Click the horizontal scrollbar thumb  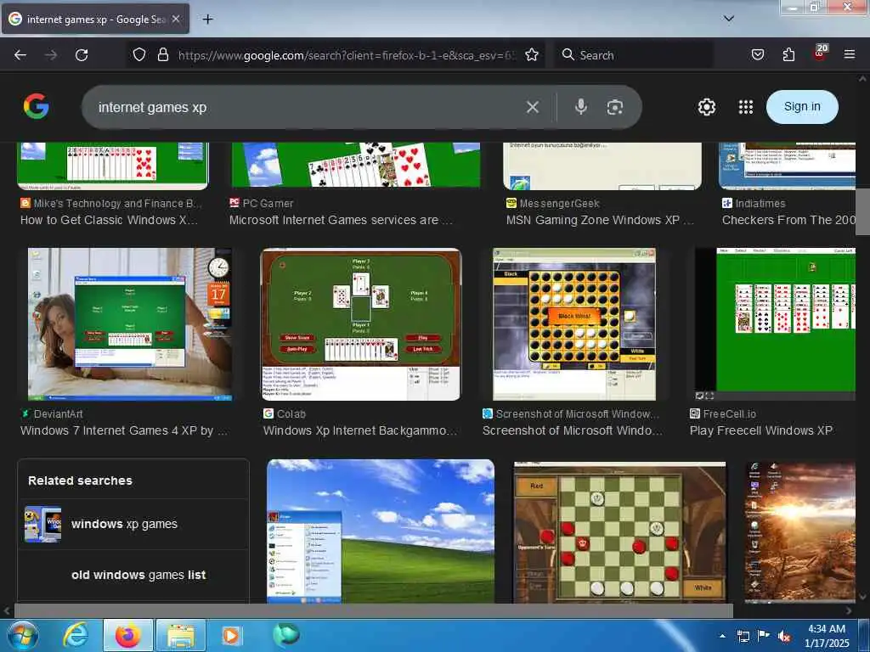click(374, 610)
